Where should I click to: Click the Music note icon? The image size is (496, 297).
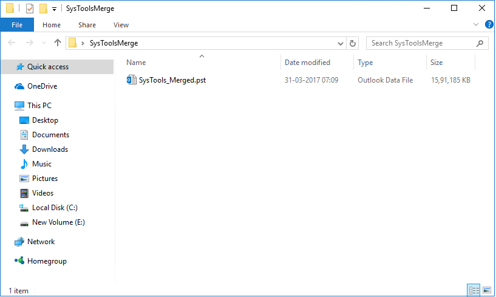(x=24, y=164)
